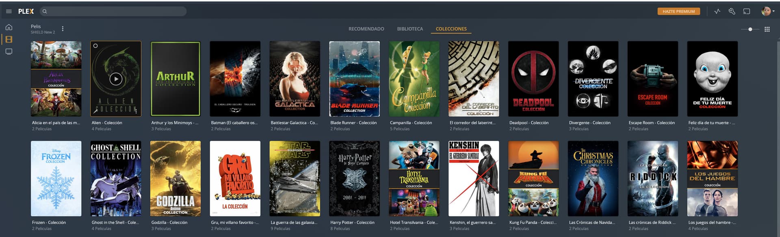This screenshot has width=780, height=237.
Task: Click the Cast to player icon
Action: (x=746, y=11)
